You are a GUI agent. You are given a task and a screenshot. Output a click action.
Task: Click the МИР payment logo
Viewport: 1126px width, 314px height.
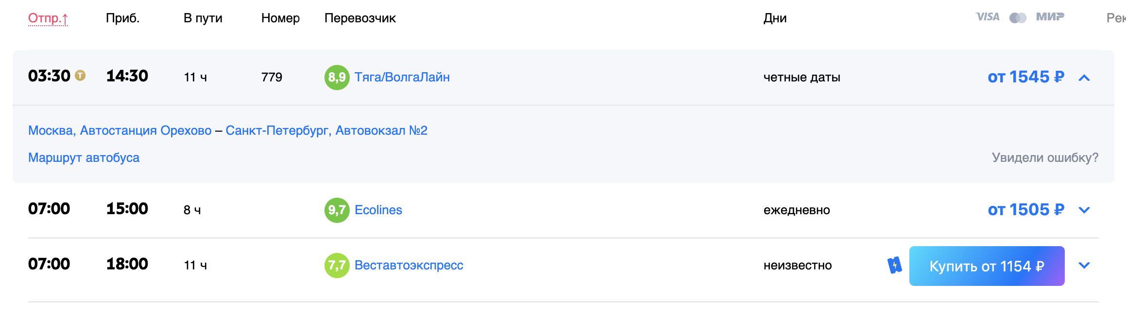pos(1050,17)
